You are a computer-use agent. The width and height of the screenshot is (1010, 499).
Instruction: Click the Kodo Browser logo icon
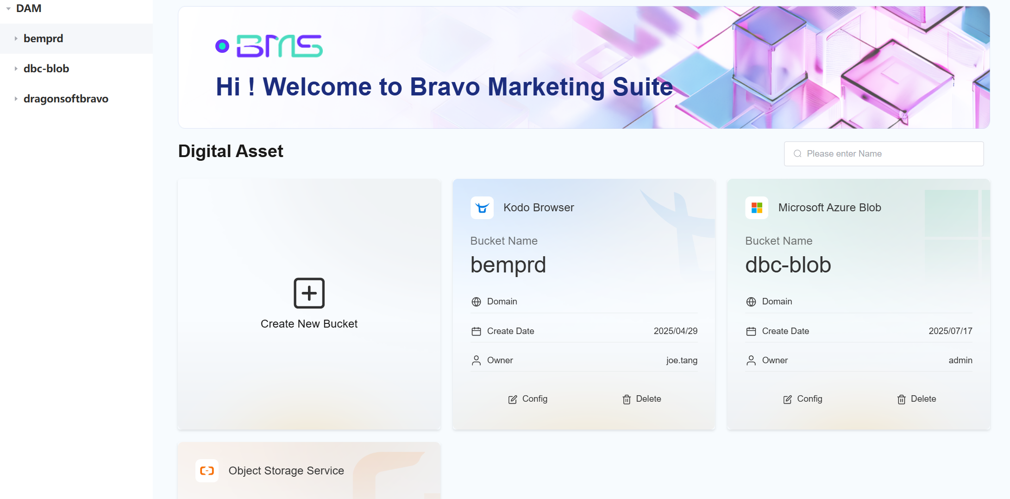point(482,208)
